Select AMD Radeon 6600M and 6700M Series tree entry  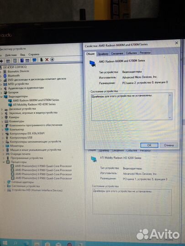tap(36, 100)
